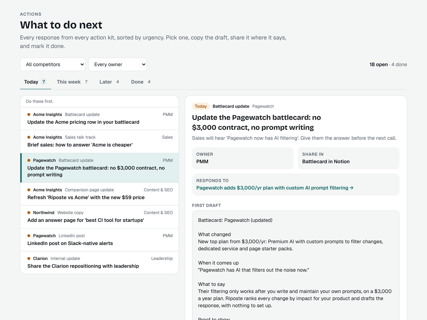Select 'Update the Acme pricing row in your battlecard'
427x320 pixels.
click(100, 119)
